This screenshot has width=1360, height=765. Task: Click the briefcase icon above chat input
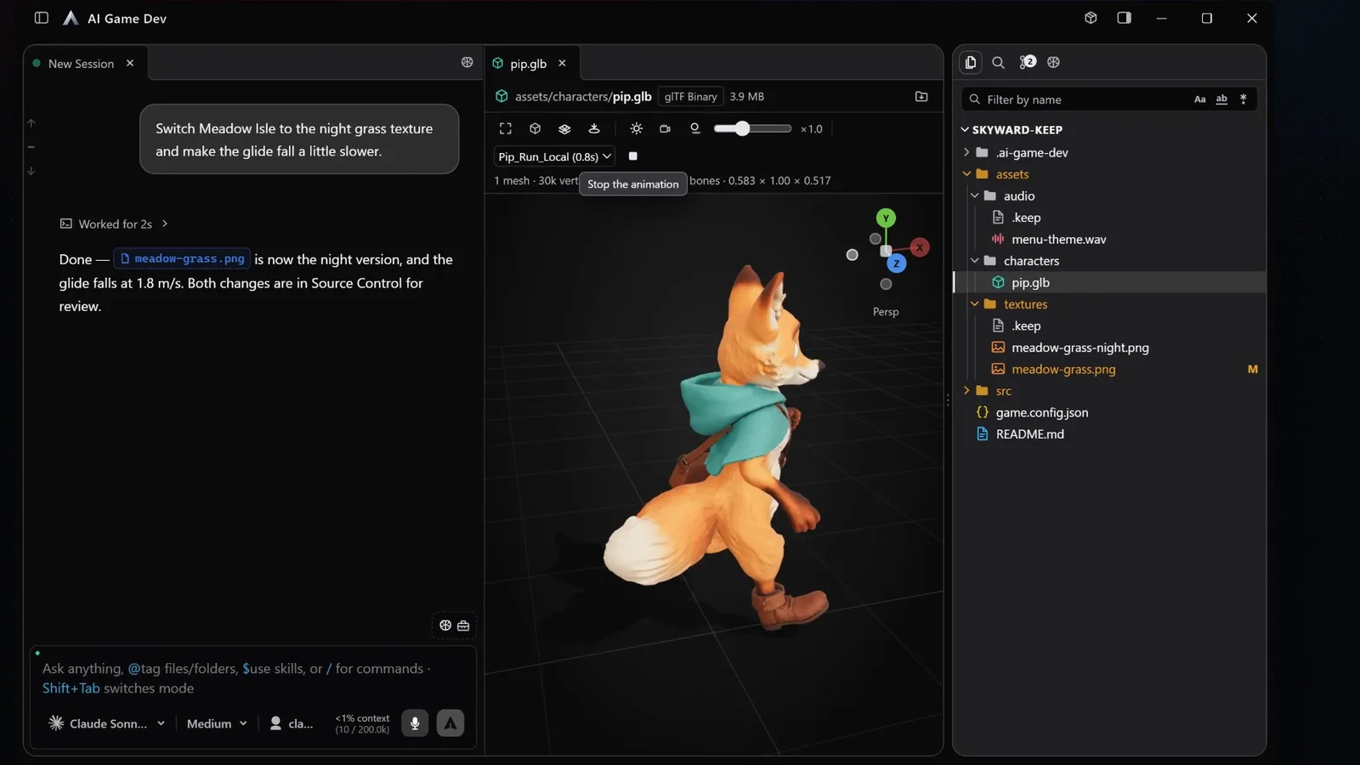coord(463,626)
